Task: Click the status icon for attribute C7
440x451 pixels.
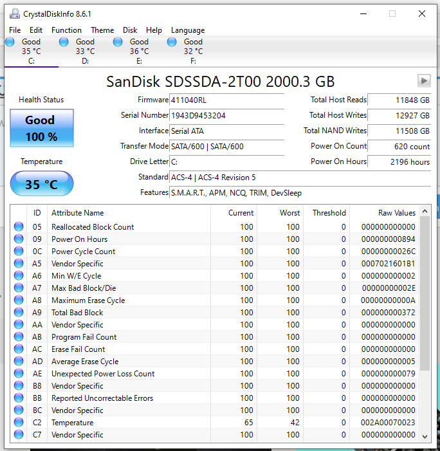Action: (19, 435)
